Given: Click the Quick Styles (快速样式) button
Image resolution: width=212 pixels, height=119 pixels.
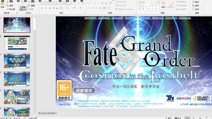Looking at the screenshot, I should click(170, 5).
